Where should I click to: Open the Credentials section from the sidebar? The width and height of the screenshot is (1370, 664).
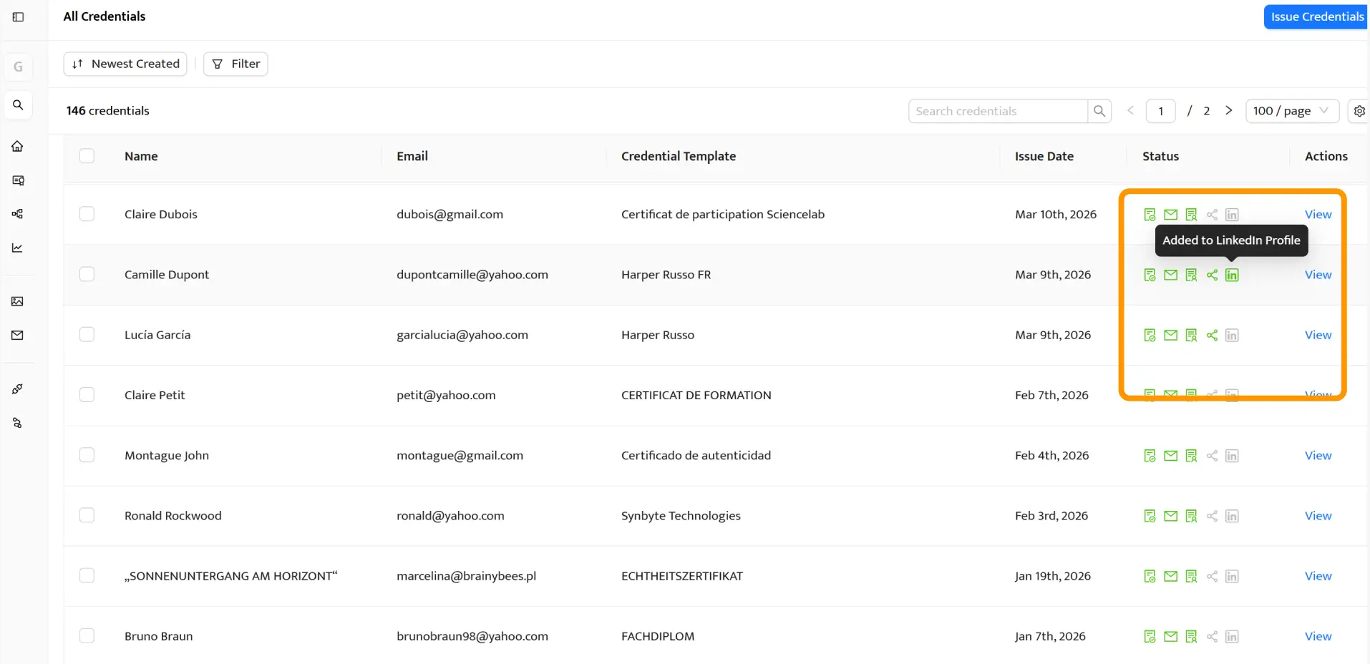click(18, 180)
